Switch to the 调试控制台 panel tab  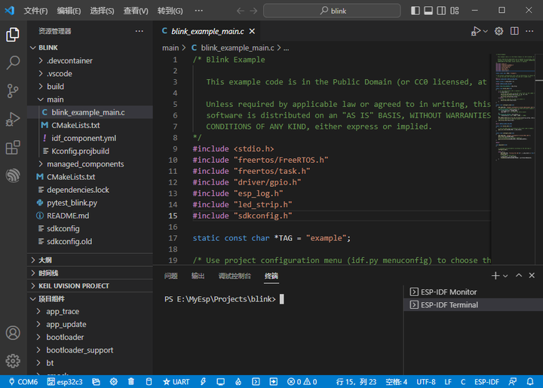235,276
